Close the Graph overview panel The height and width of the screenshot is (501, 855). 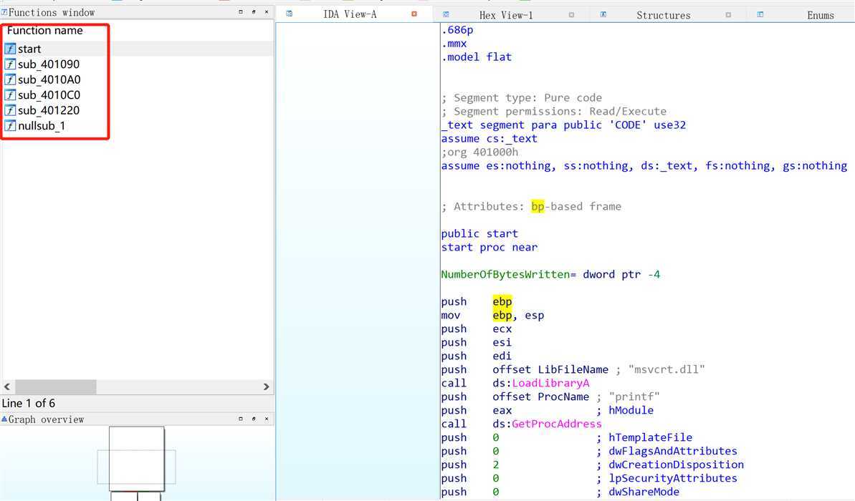click(x=267, y=419)
